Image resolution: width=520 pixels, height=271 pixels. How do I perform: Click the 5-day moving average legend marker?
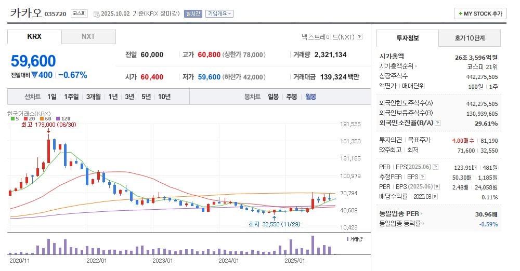point(12,118)
